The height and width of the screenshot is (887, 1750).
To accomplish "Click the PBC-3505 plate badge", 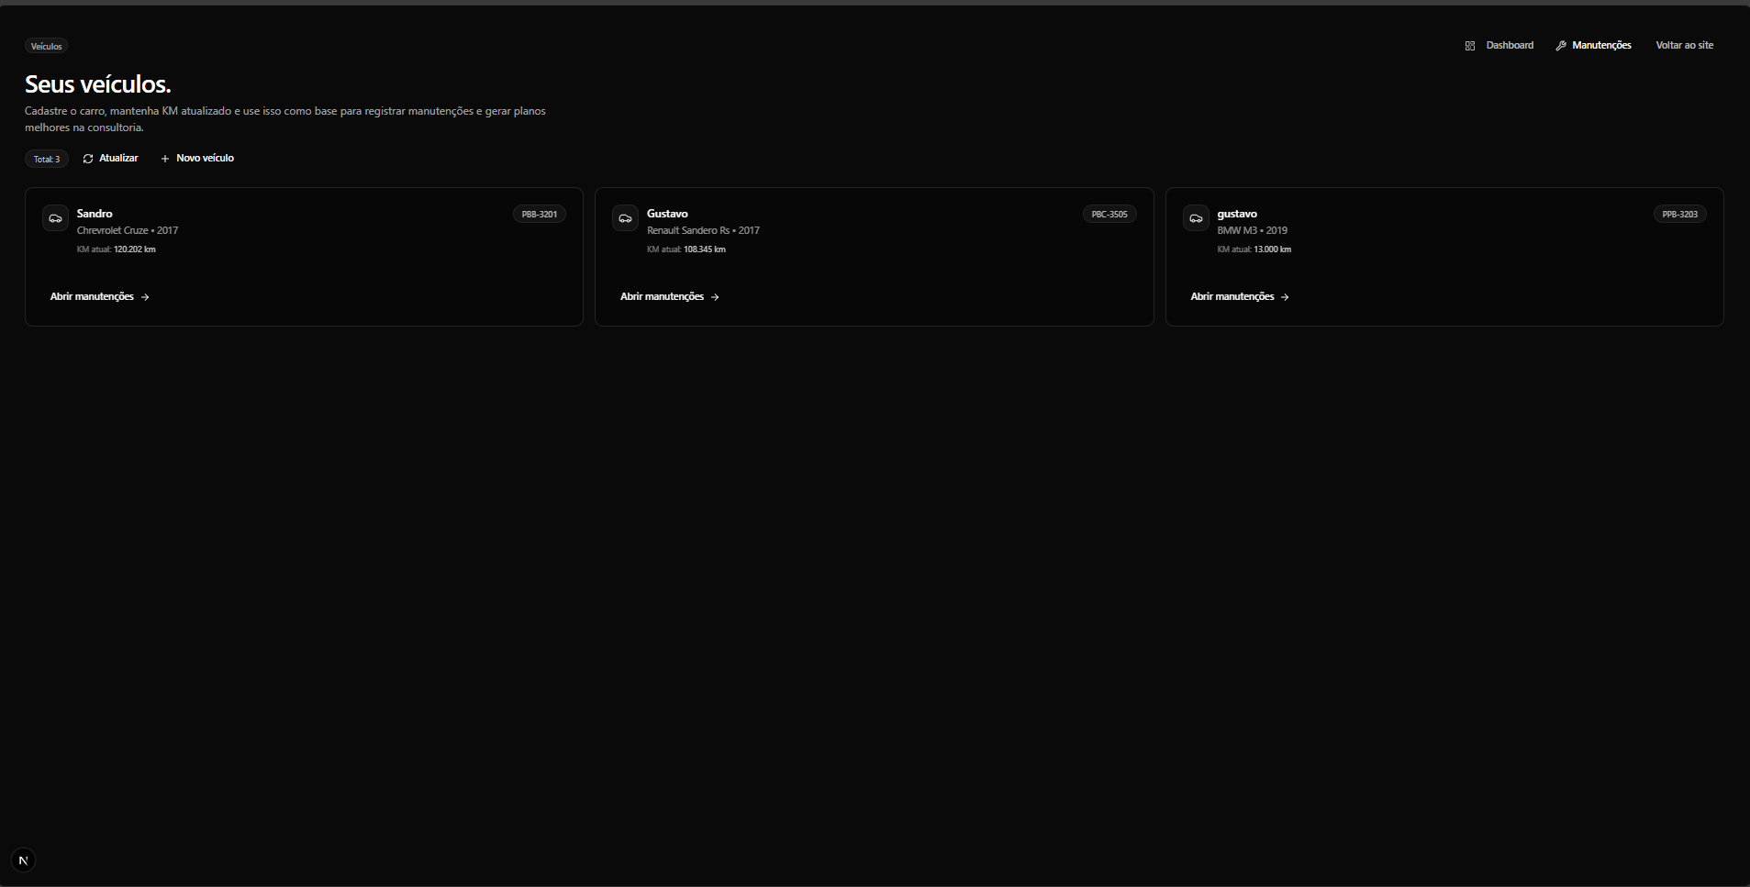I will click(1109, 214).
